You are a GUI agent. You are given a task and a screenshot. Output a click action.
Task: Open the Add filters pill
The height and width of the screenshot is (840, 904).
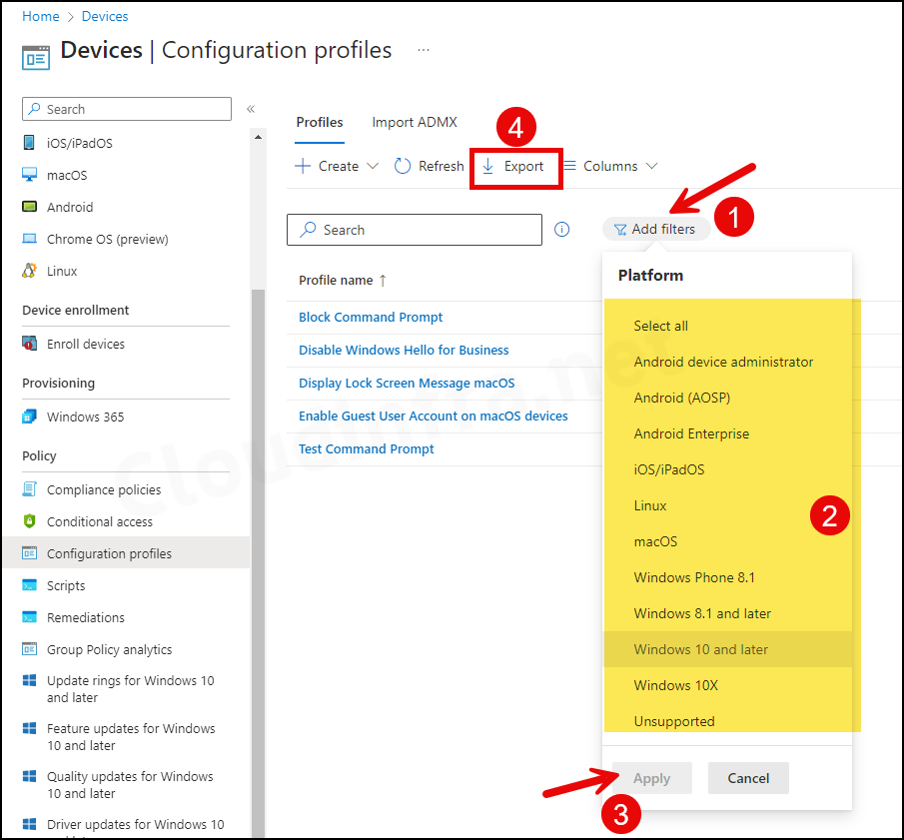tap(655, 229)
